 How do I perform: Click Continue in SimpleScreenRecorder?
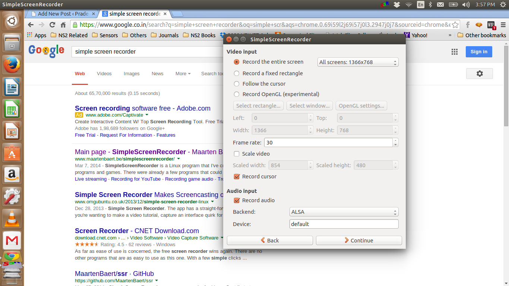pyautogui.click(x=359, y=241)
